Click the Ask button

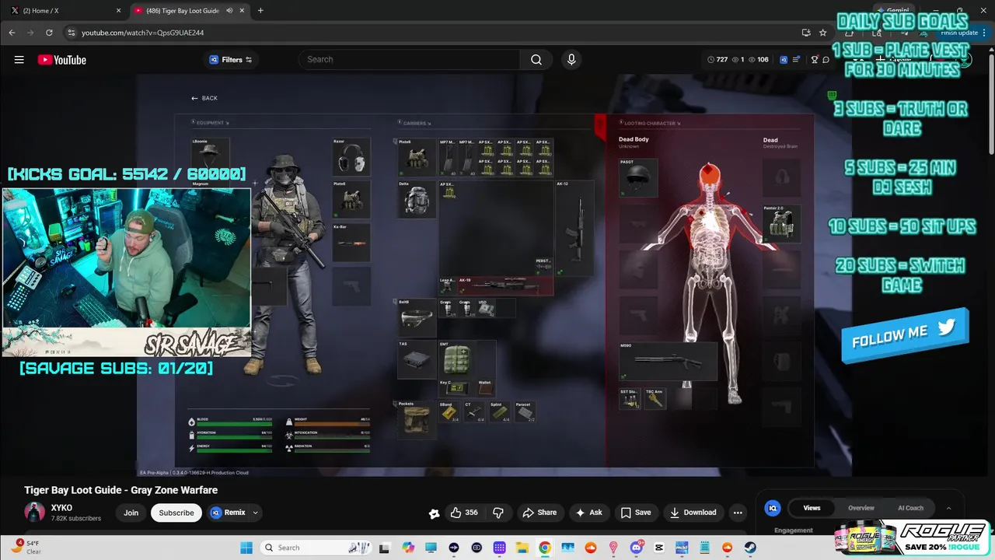click(x=589, y=513)
